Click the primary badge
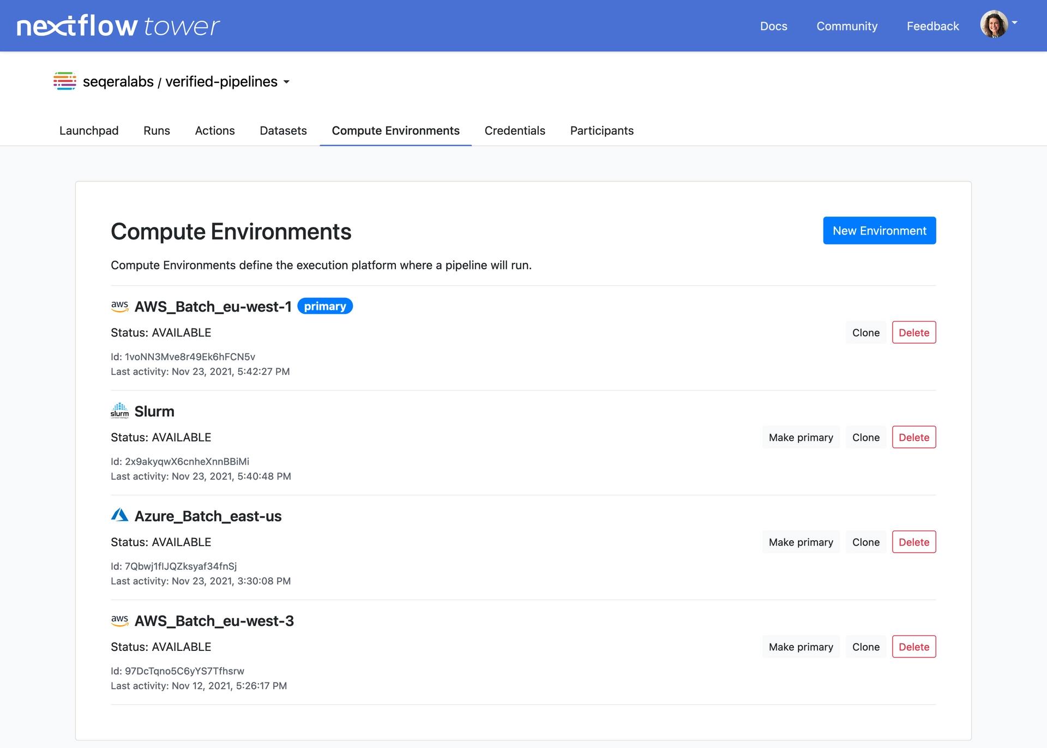This screenshot has width=1047, height=748. tap(325, 306)
